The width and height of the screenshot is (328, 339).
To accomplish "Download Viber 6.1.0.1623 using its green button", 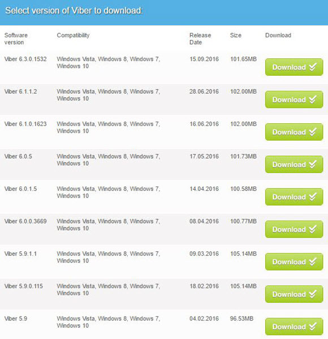I will coord(294,132).
